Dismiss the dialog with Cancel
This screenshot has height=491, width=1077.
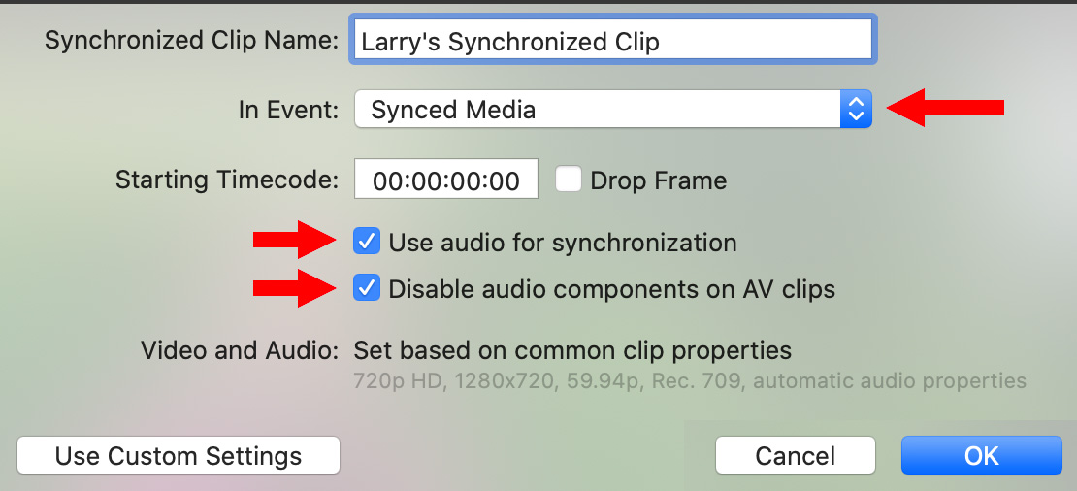point(796,456)
